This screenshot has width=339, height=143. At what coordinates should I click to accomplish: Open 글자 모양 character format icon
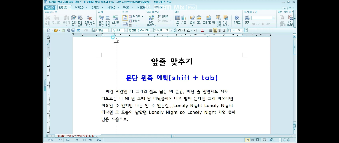(x=101, y=20)
